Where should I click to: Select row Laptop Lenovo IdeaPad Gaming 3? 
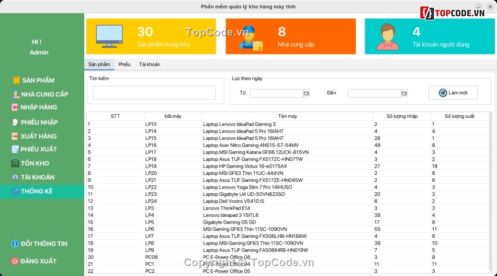coord(288,124)
